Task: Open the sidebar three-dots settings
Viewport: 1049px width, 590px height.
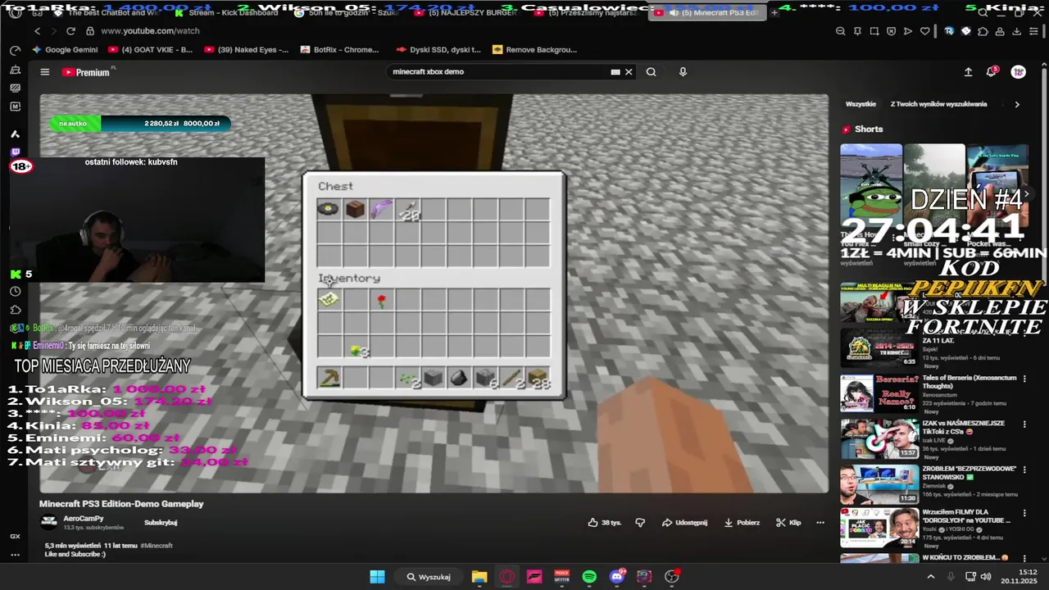Action: [16, 555]
